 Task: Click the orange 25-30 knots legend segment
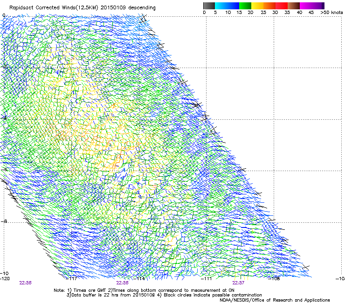269,6
